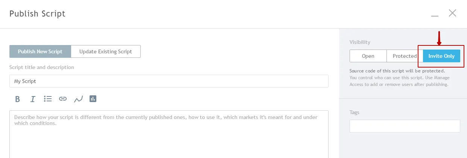Image resolution: width=467 pixels, height=158 pixels.
Task: Insert a hyperlink in description
Action: (x=63, y=99)
